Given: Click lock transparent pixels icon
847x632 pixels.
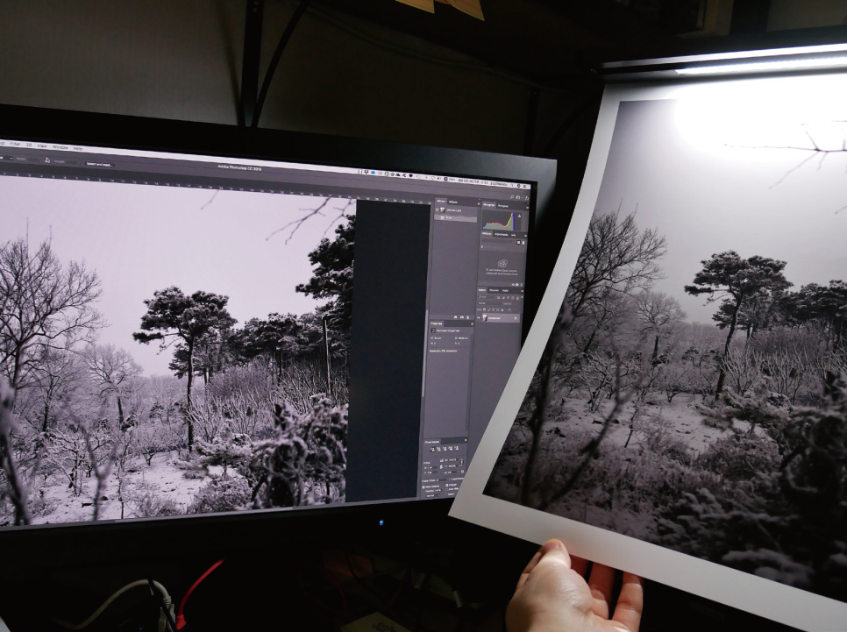Looking at the screenshot, I should point(485,309).
